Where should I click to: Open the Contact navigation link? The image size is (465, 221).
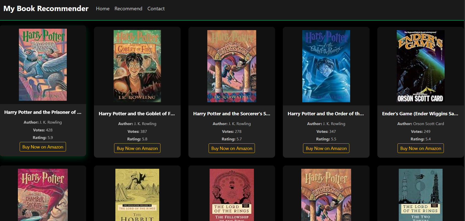(x=156, y=9)
